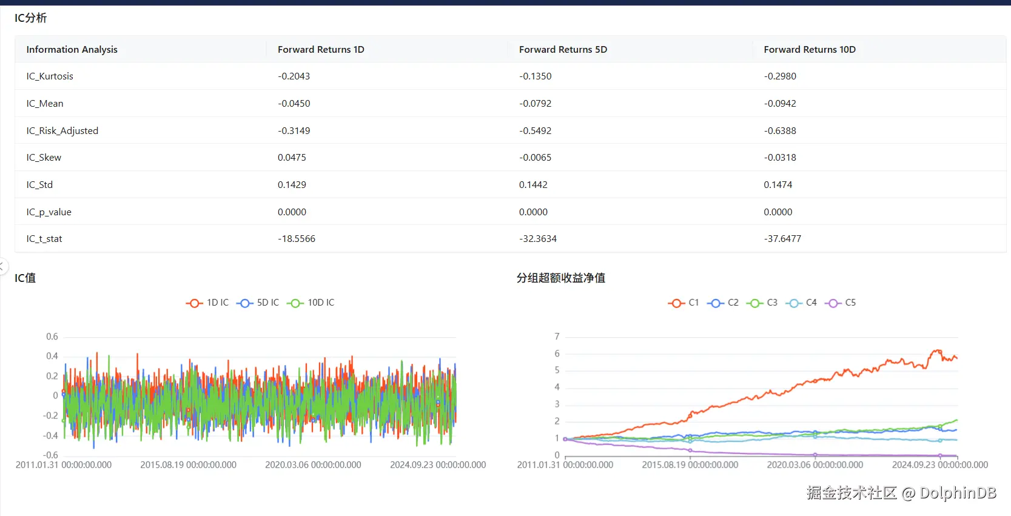Select the -18.5566 t-stat value
This screenshot has width=1011, height=516.
(x=297, y=239)
